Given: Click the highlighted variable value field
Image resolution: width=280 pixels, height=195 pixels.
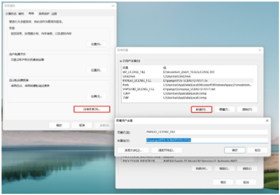Looking at the screenshot, I should click(207, 141).
